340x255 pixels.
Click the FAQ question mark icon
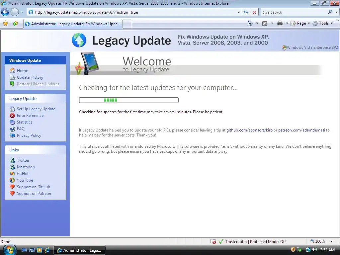point(12,129)
